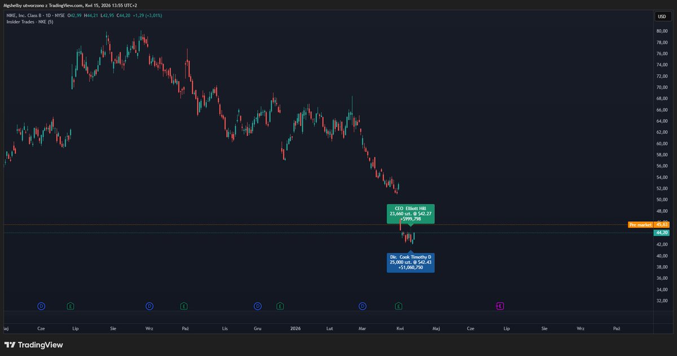This screenshot has width=677, height=356.
Task: Click the 2026 time axis label
Action: click(x=294, y=327)
